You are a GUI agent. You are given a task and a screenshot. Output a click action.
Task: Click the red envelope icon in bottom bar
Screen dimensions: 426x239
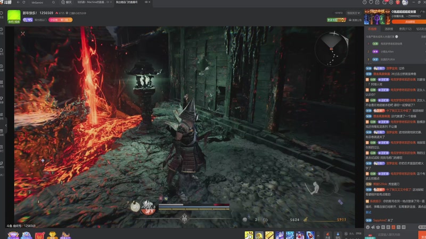pyautogui.click(x=39, y=235)
